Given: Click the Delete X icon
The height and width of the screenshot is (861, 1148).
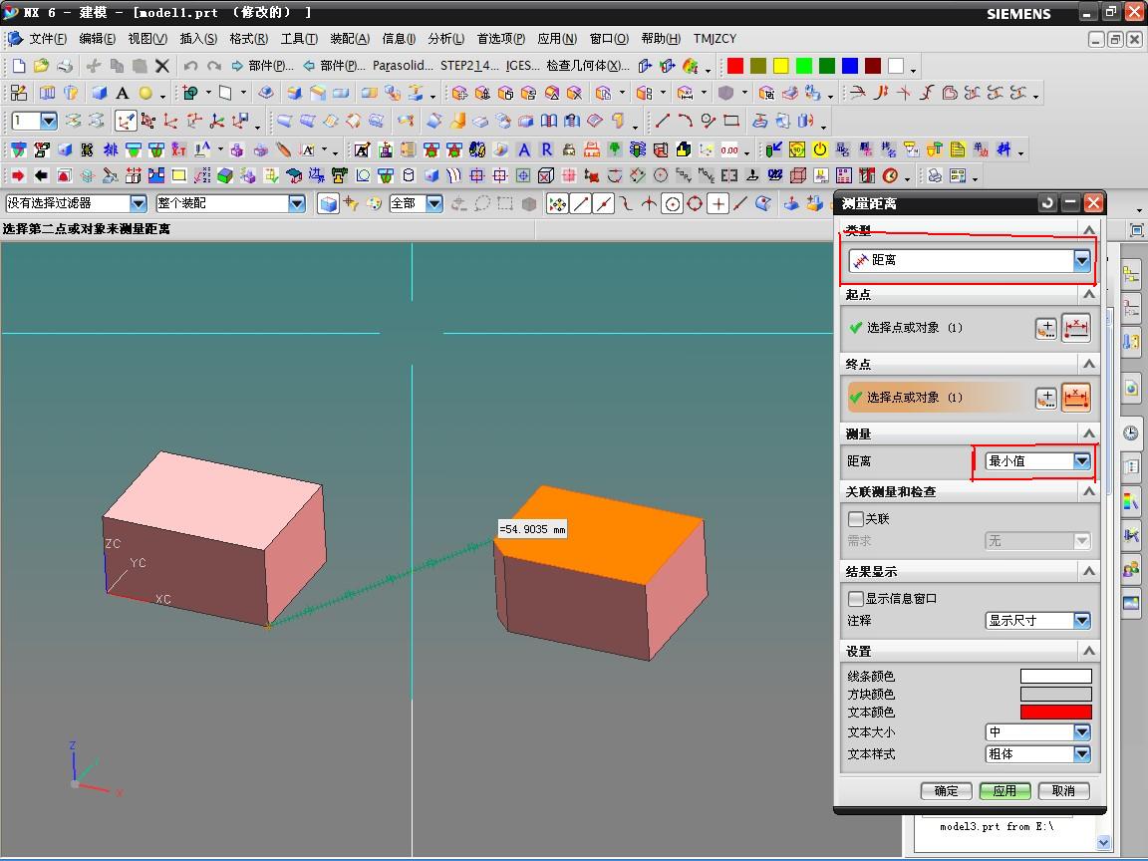Looking at the screenshot, I should click(x=162, y=66).
